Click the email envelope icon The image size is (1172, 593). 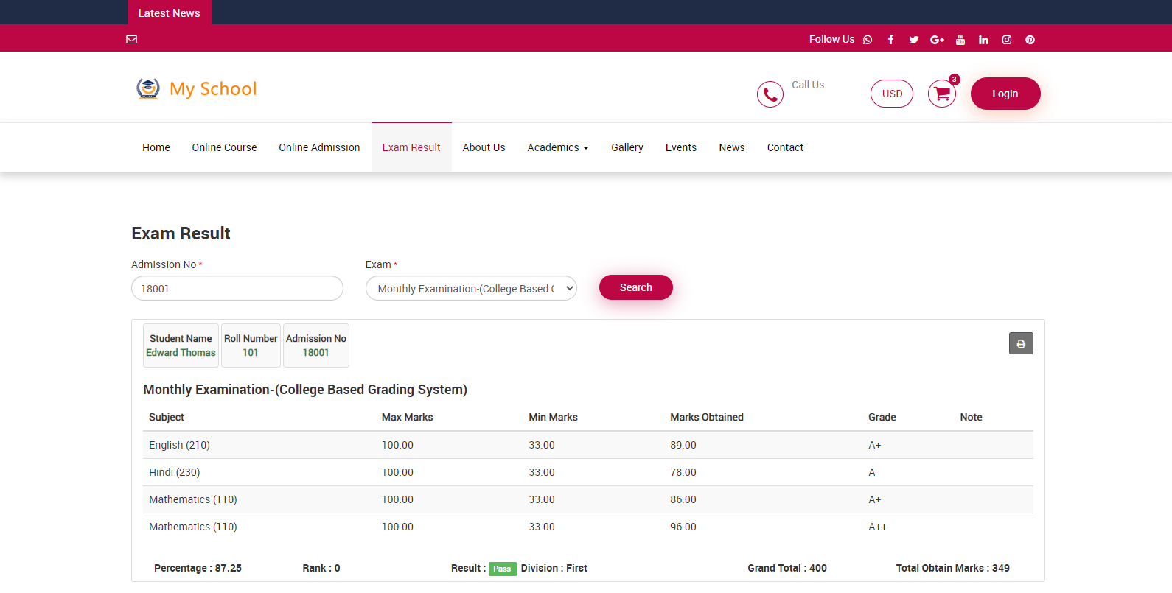point(132,40)
